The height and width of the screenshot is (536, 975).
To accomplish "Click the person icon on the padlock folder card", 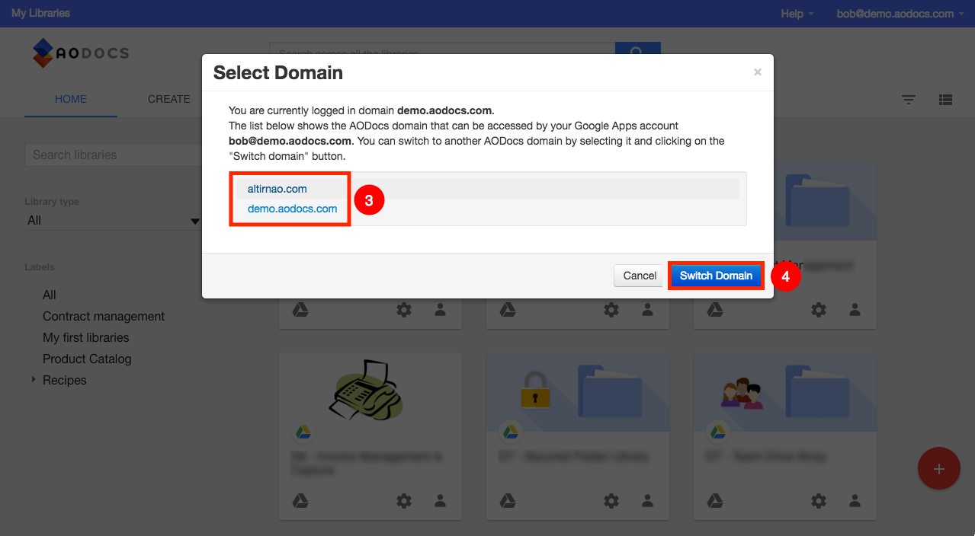I will click(x=647, y=500).
